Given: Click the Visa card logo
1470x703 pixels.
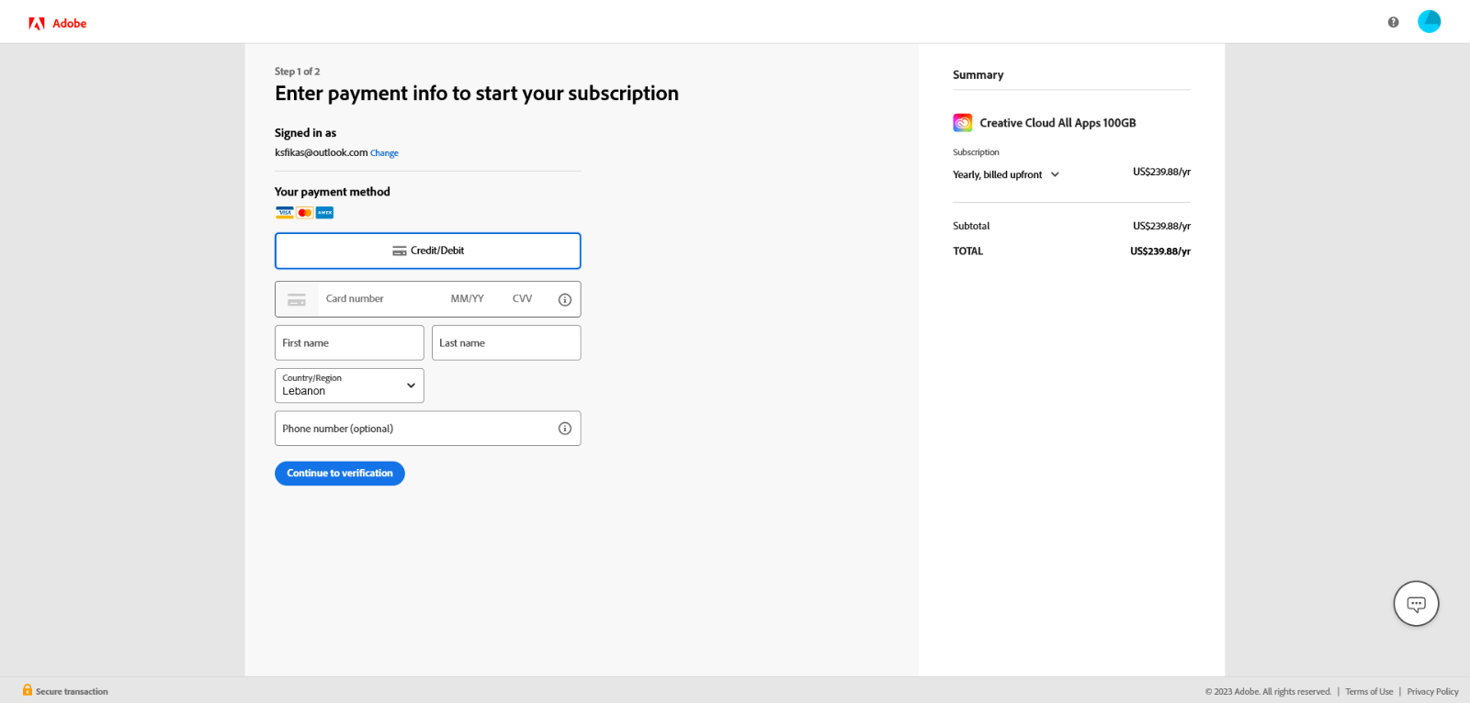Looking at the screenshot, I should click(285, 212).
